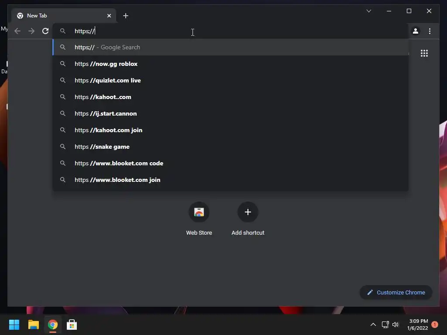447x335 pixels.
Task: Show hidden system tray icons
Action: coord(373,325)
